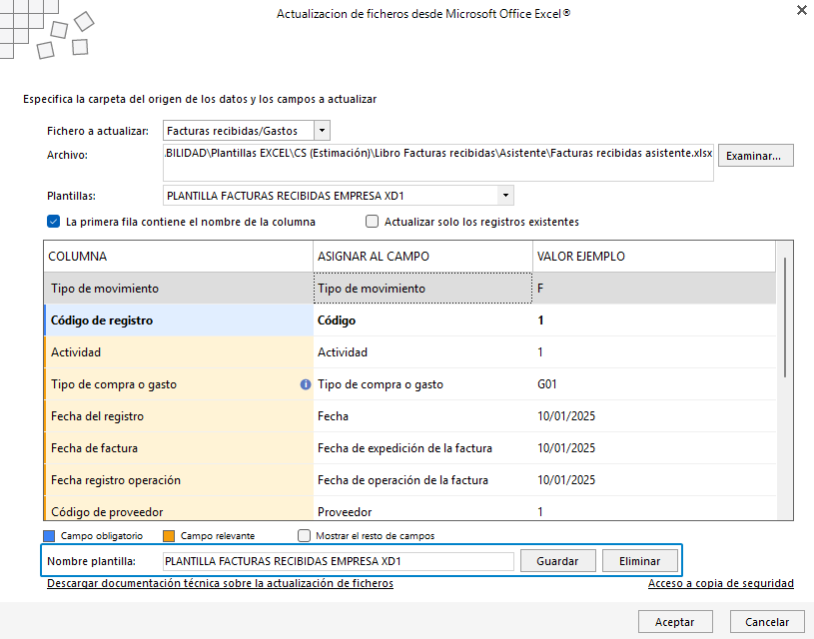Click the 'ASIGNAR AL CAMPO' column header

tap(422, 257)
